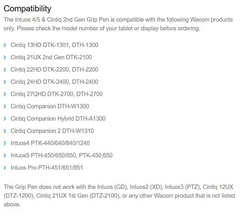Click the intro paragraph about Grip Pen compatibility

point(118,24)
